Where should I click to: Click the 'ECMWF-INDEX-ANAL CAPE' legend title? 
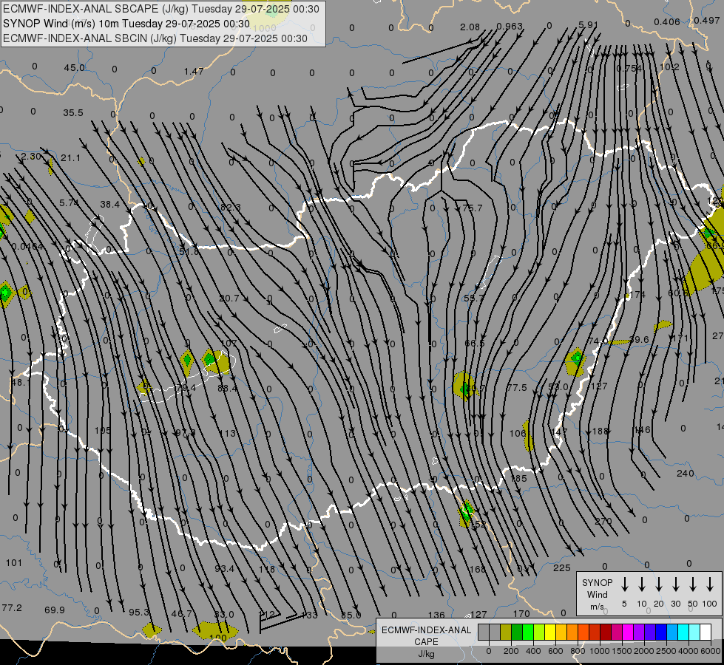point(426,635)
